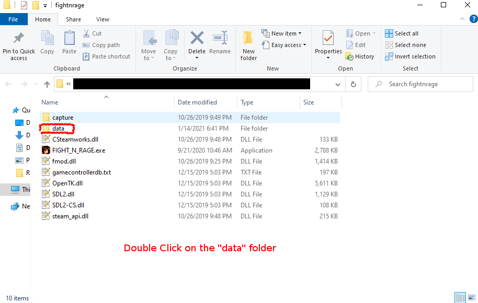This screenshot has height=303, width=478.
Task: Expand the Properties dropdown arrow
Action: (x=328, y=58)
